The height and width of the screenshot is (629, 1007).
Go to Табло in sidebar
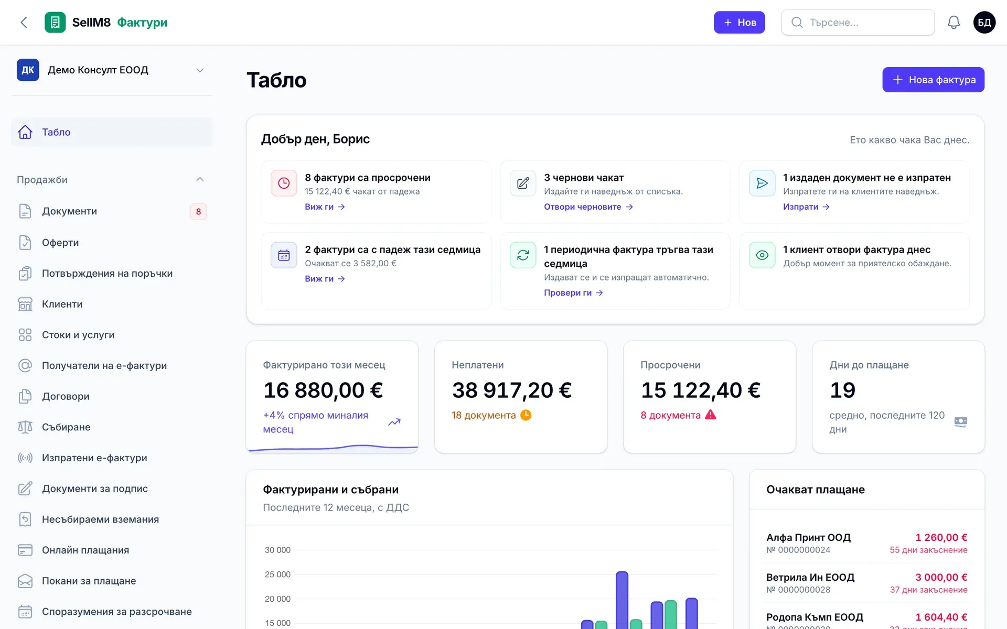(x=112, y=132)
